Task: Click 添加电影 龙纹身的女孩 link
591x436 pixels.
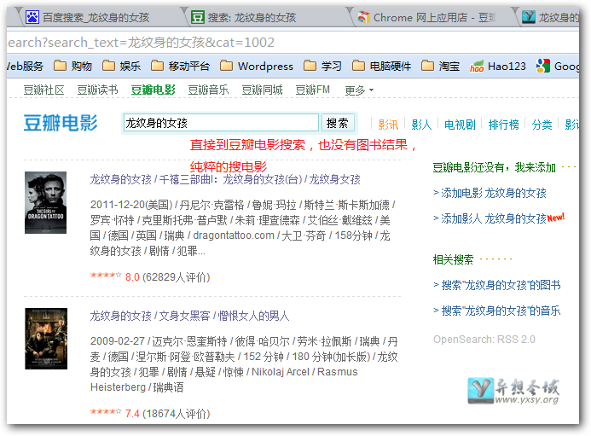Action: pos(490,193)
